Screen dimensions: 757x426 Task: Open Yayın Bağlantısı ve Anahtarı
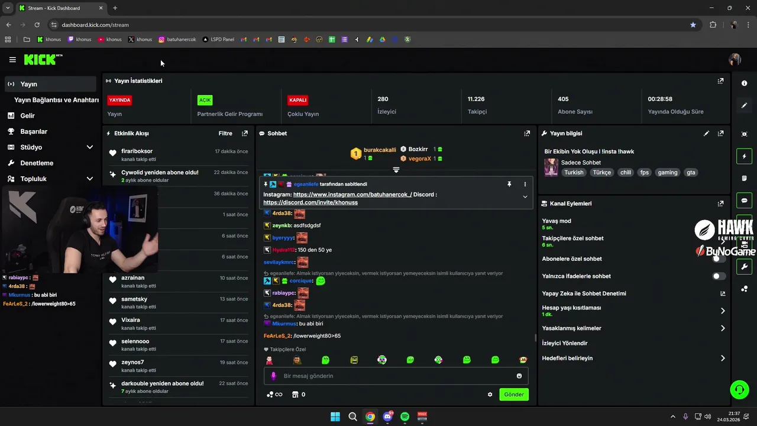pos(56,100)
